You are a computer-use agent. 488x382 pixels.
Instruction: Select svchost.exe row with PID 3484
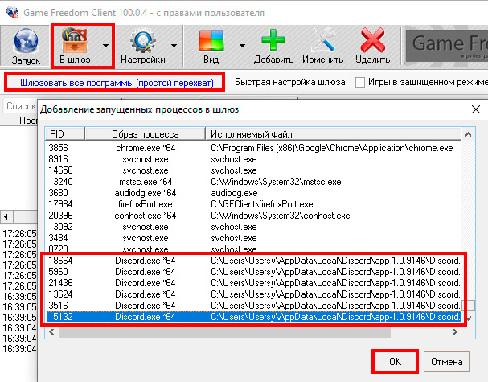click(x=254, y=238)
